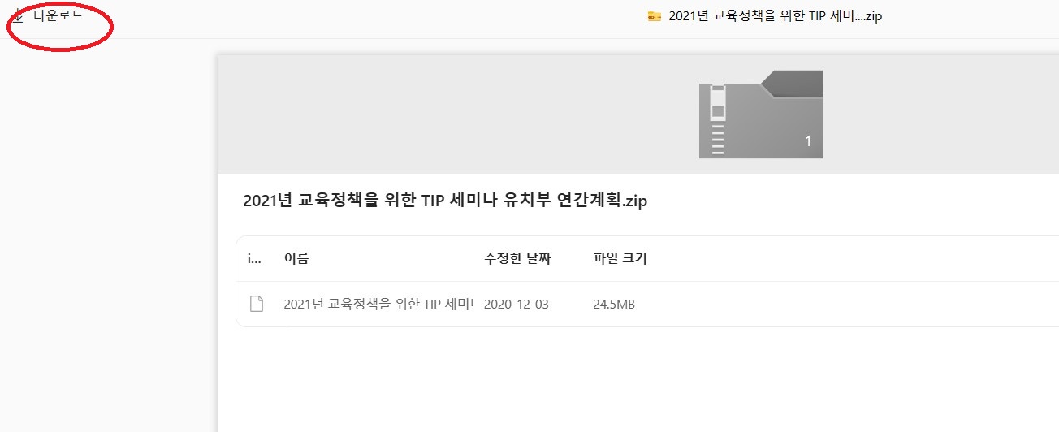This screenshot has height=432, width=1059.
Task: Sort by the 이름 column header
Action: point(296,259)
